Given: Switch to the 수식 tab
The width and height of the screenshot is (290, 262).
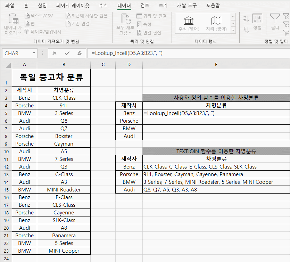Looking at the screenshot, I should (103, 6).
